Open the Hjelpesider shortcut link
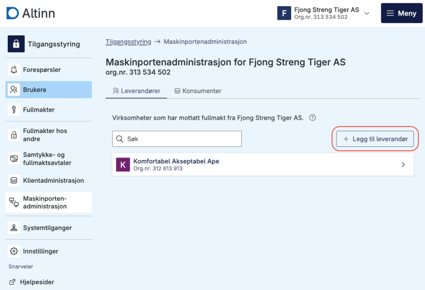This screenshot has width=425, height=290. click(32, 282)
